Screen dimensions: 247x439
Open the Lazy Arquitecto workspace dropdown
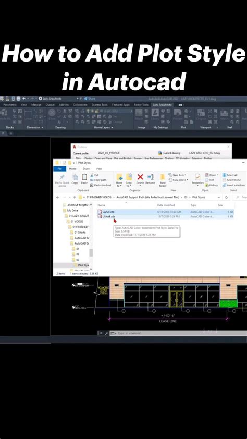78,99
